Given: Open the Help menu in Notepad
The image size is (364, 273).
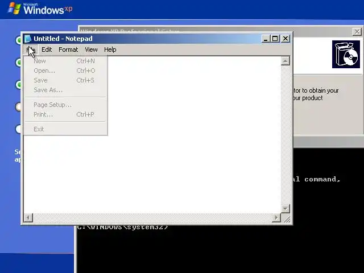Looking at the screenshot, I should [x=110, y=49].
